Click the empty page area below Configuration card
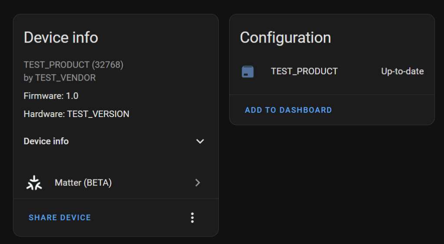 [332, 182]
